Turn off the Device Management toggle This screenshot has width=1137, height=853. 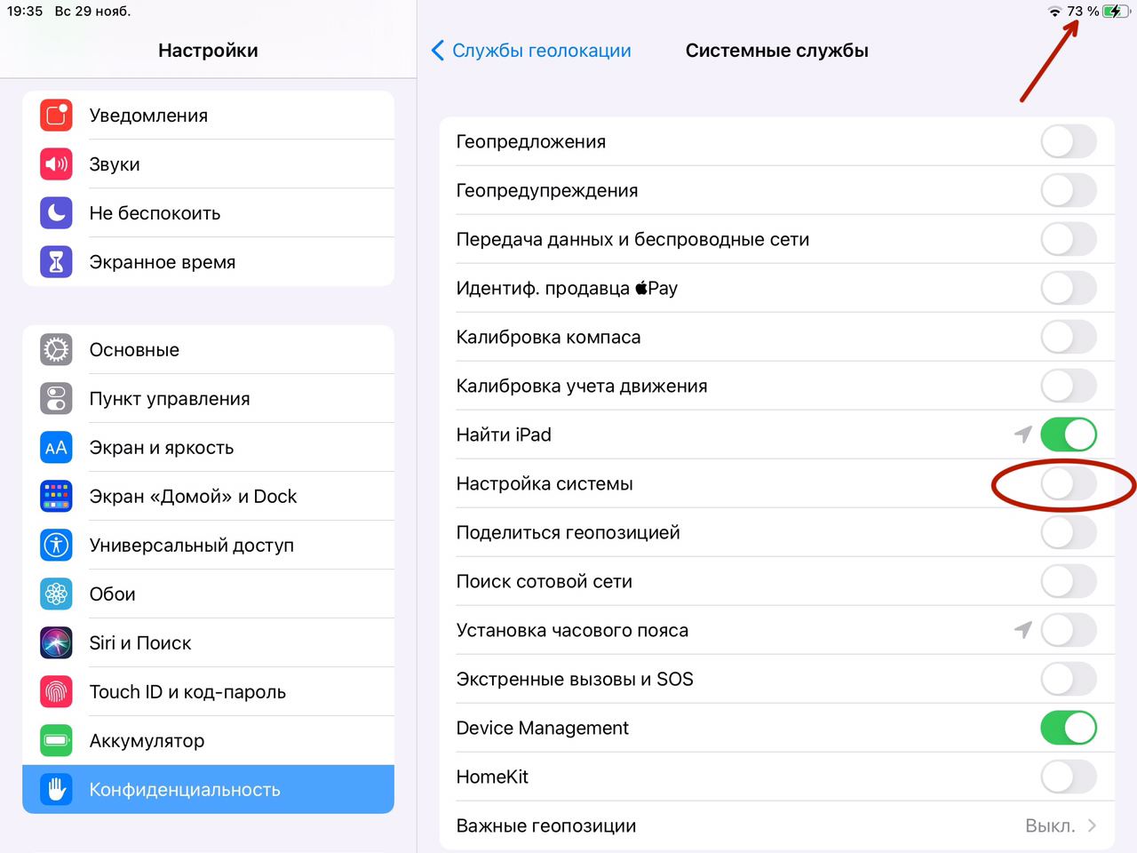point(1068,728)
